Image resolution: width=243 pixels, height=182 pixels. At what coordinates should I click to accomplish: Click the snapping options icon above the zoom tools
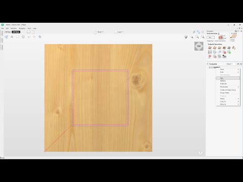(x=194, y=32)
